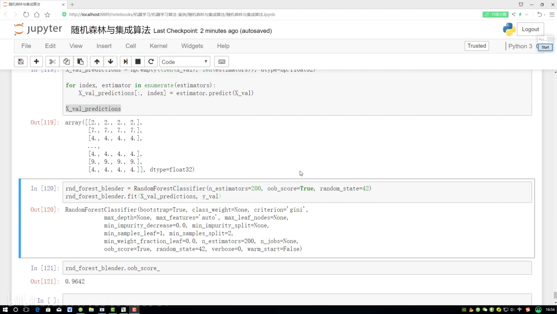This screenshot has height=314, width=557.
Task: Interrupt the kernel with the stop icon
Action: [x=138, y=62]
